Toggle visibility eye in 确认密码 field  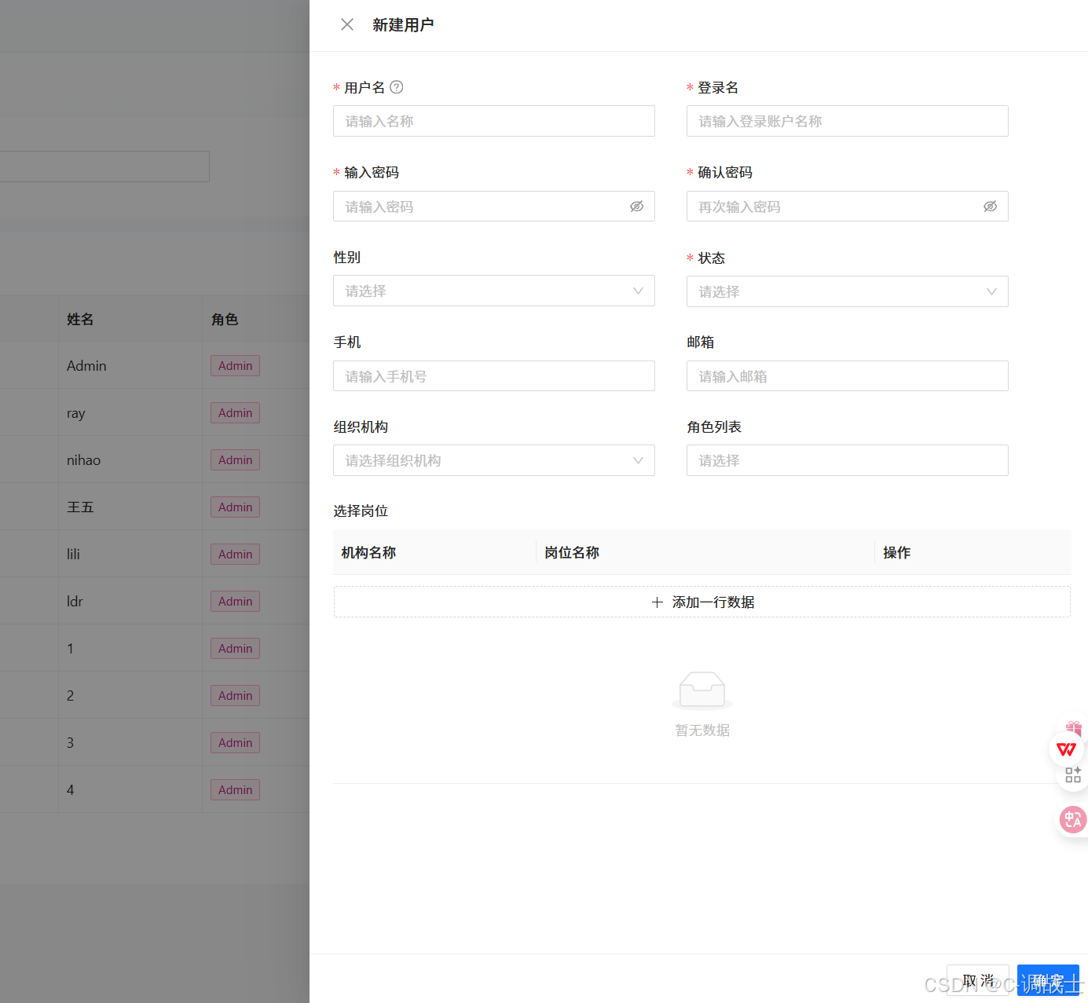(x=991, y=207)
